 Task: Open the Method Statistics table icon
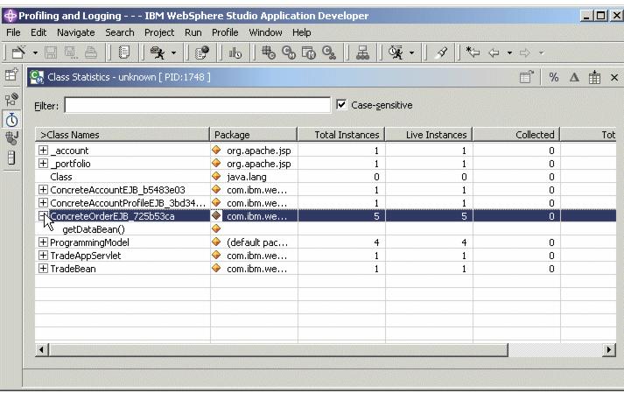(x=309, y=53)
